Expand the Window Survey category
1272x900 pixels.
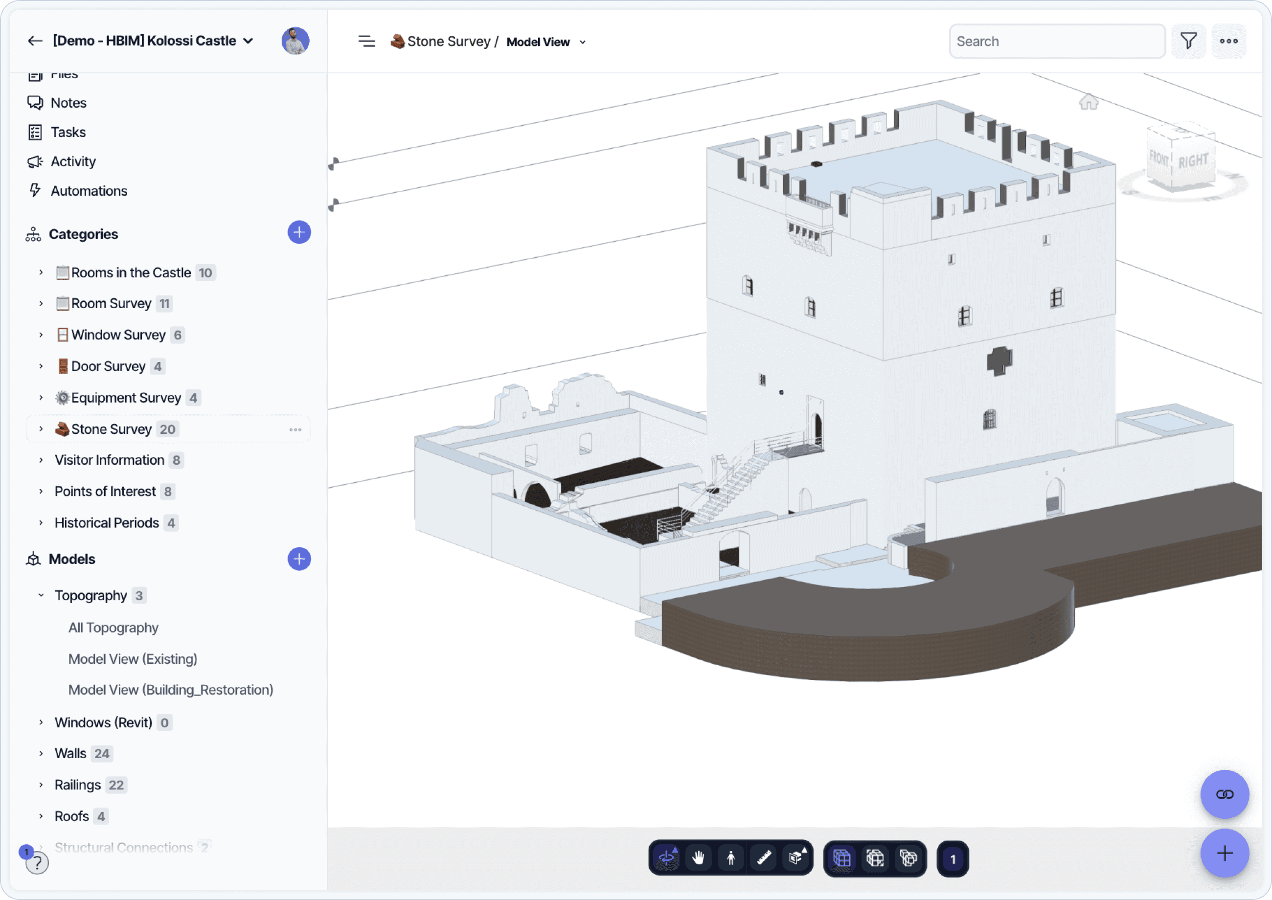coord(41,335)
